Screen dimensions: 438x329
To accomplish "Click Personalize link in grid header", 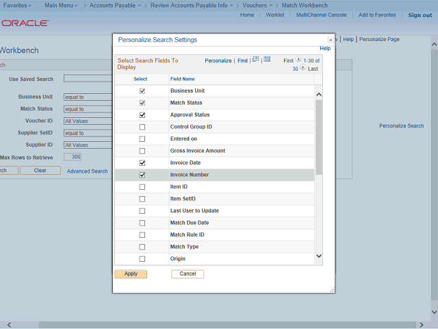I will coord(218,61).
